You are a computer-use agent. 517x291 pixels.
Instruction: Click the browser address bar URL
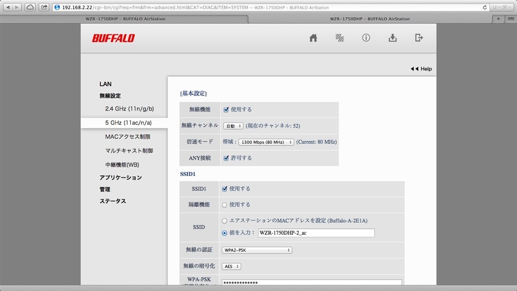click(x=195, y=7)
